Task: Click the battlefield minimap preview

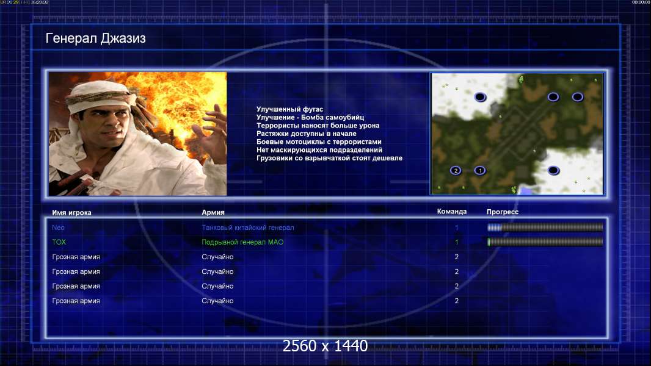Action: 517,134
